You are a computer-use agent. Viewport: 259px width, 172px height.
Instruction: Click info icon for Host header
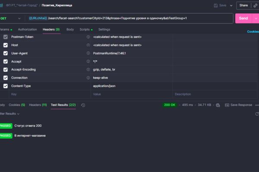tap(88, 45)
